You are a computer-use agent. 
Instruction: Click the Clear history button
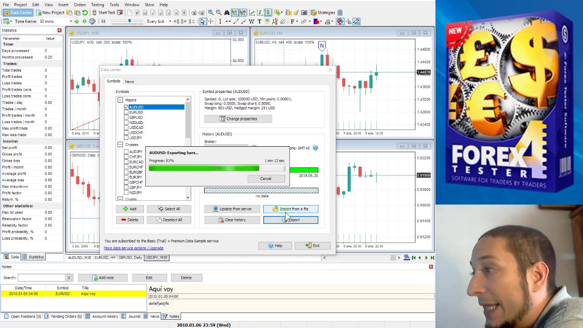pos(232,220)
